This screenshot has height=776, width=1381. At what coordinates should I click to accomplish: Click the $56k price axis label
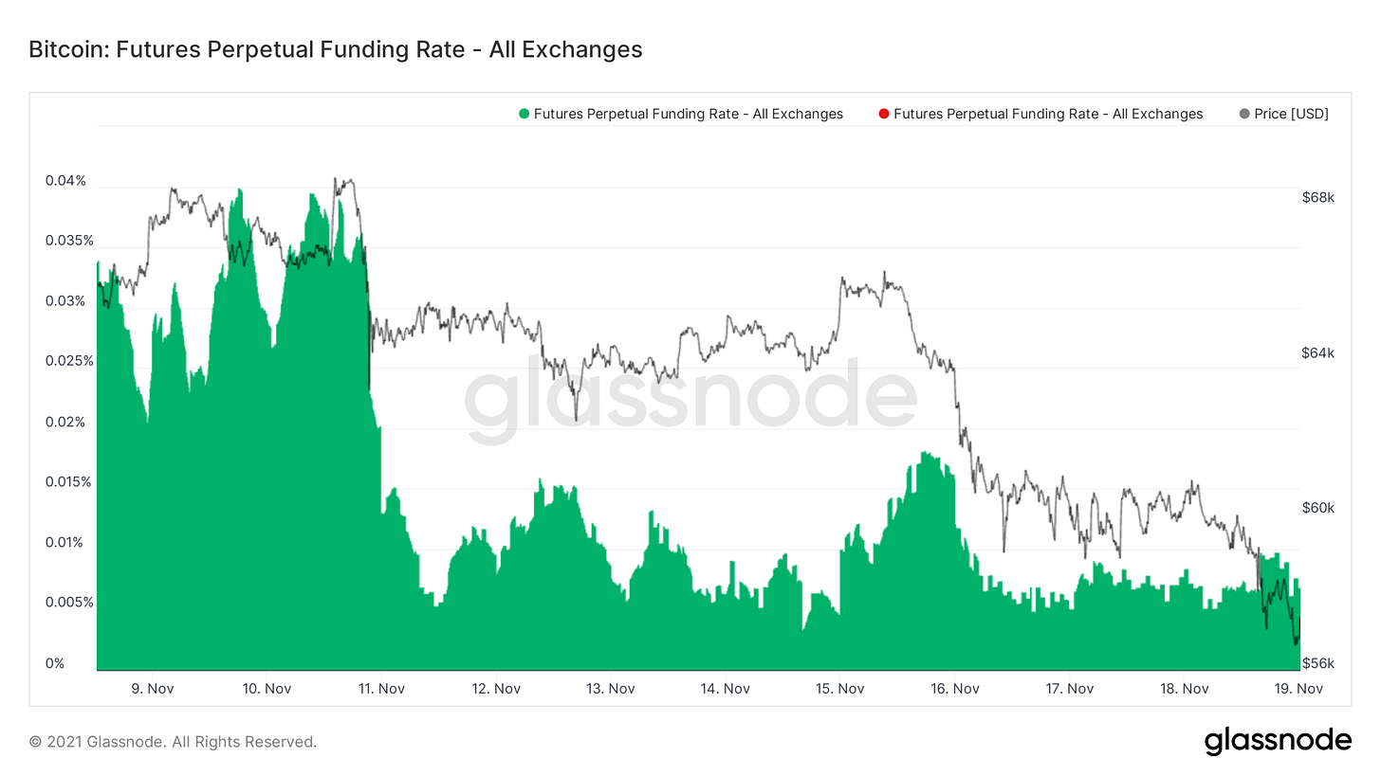1317,663
